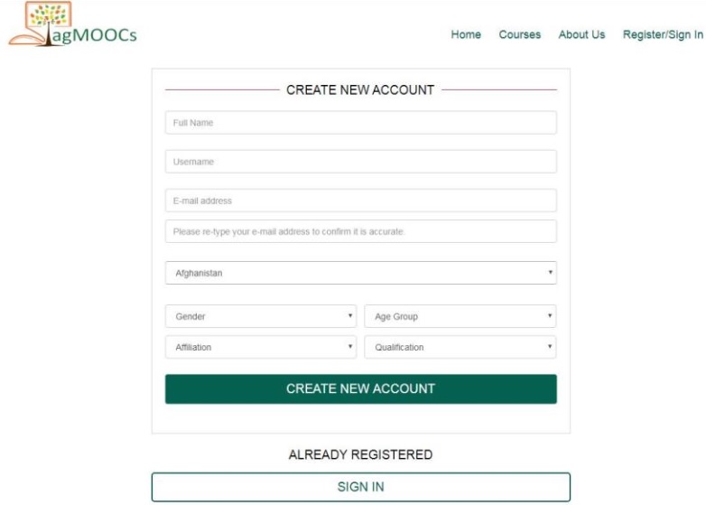Image resolution: width=706 pixels, height=505 pixels.
Task: Click the re-type e-mail confirmation field
Action: (360, 231)
